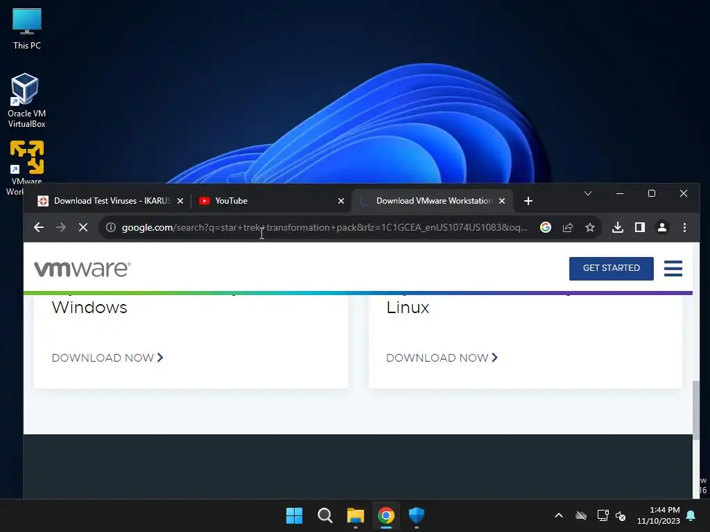
Task: Open the clock showing 1:44 PM
Action: (x=659, y=515)
